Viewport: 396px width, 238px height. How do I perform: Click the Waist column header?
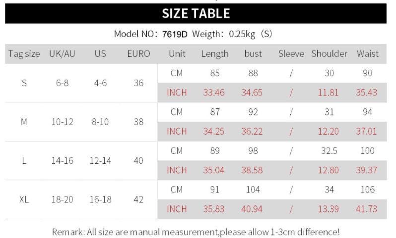coord(367,54)
